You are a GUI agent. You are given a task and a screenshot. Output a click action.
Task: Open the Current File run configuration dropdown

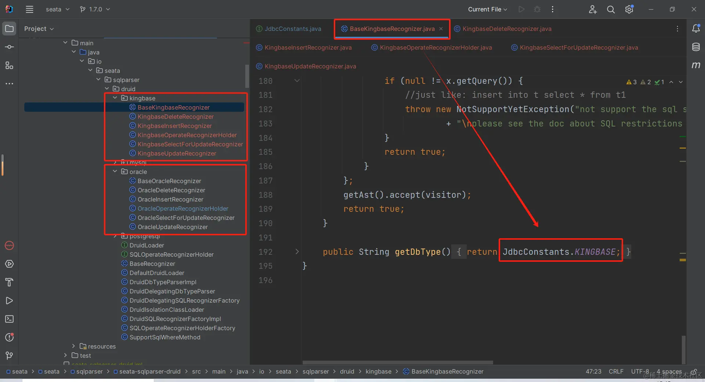487,9
